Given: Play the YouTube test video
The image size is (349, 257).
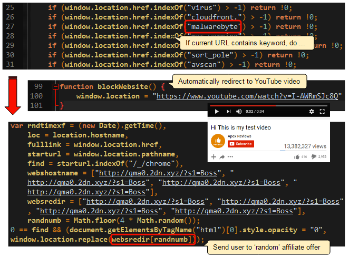Looking at the screenshot, I should click(217, 112).
